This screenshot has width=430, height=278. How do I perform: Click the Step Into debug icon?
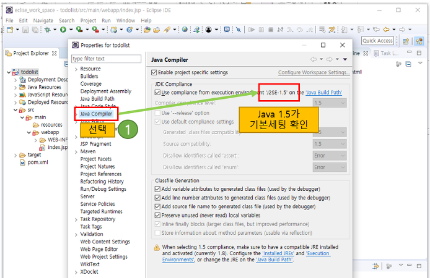290,30
